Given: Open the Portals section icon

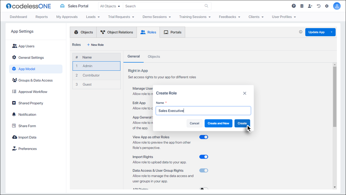Looking at the screenshot, I should coord(166,32).
